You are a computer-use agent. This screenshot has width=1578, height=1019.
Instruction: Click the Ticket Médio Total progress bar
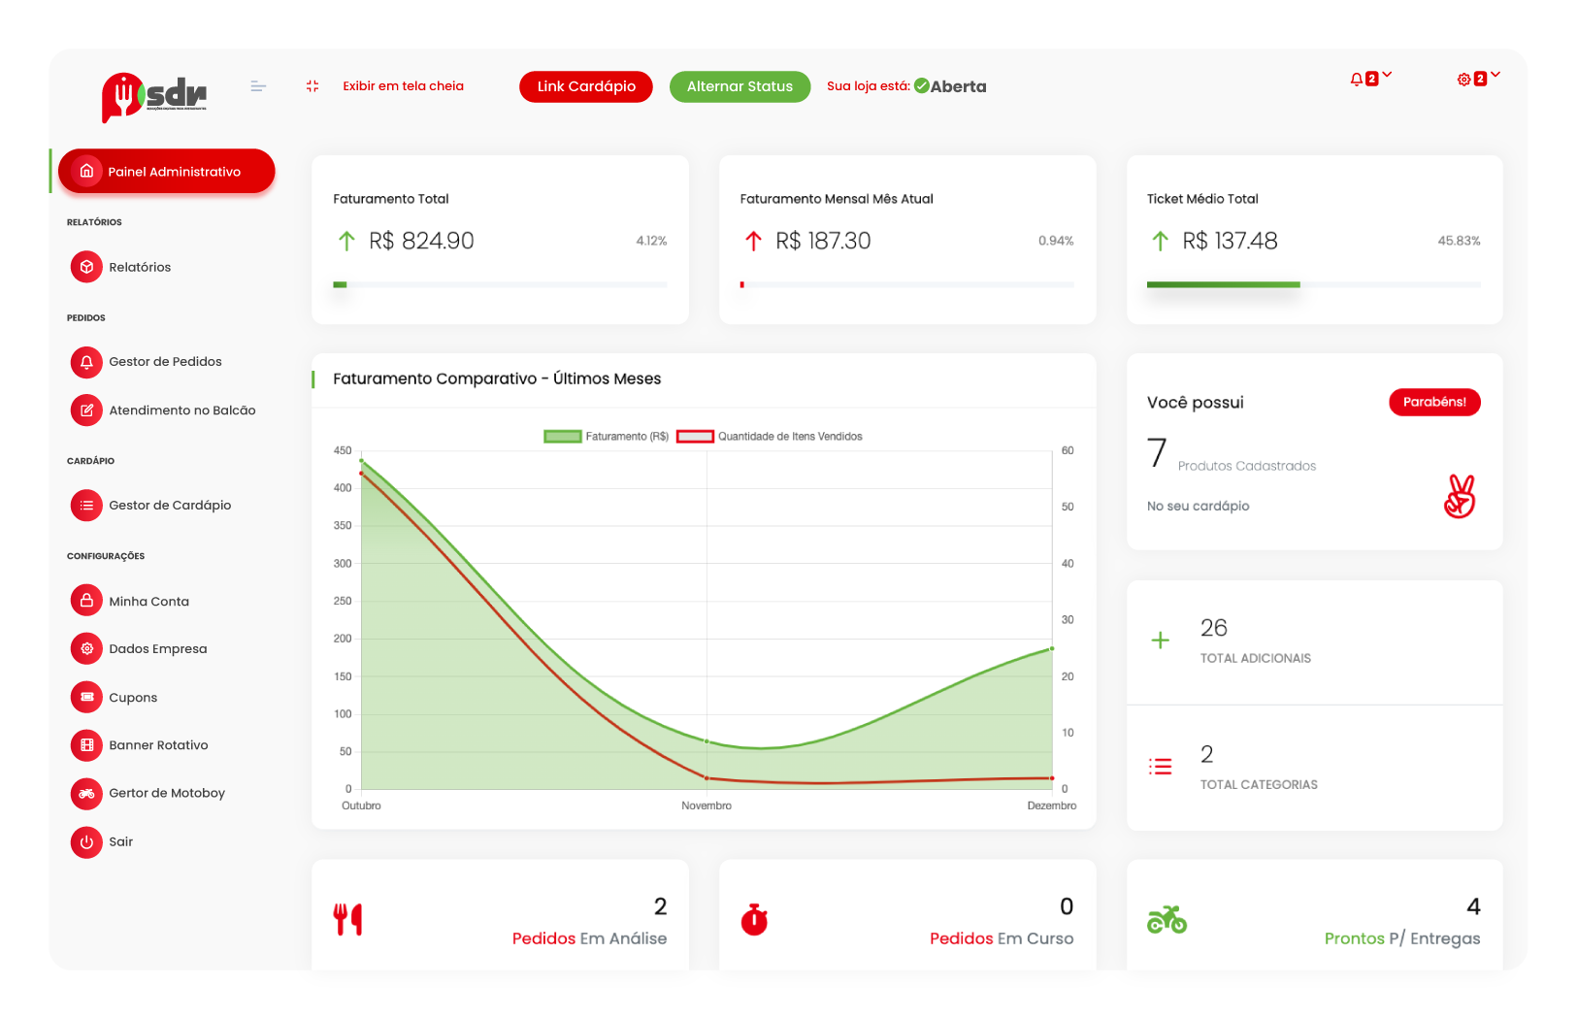click(1314, 284)
